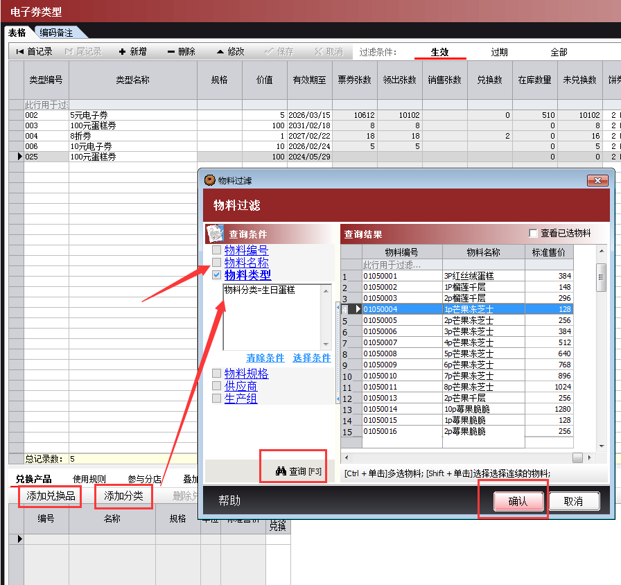The image size is (621, 585).
Task: Filter by 生效 status
Action: [x=439, y=52]
